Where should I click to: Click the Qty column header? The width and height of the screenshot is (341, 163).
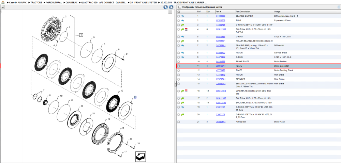click(210, 12)
